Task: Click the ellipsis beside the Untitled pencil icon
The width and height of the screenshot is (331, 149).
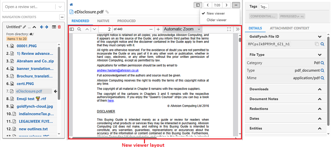Action: pos(29,27)
